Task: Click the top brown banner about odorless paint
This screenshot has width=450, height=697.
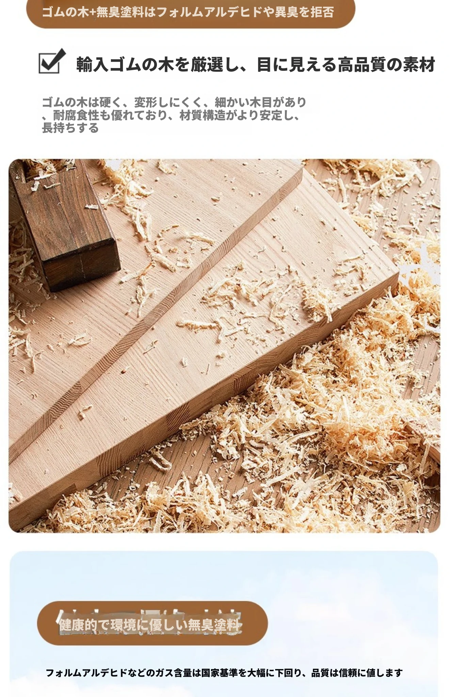Action: 191,13
